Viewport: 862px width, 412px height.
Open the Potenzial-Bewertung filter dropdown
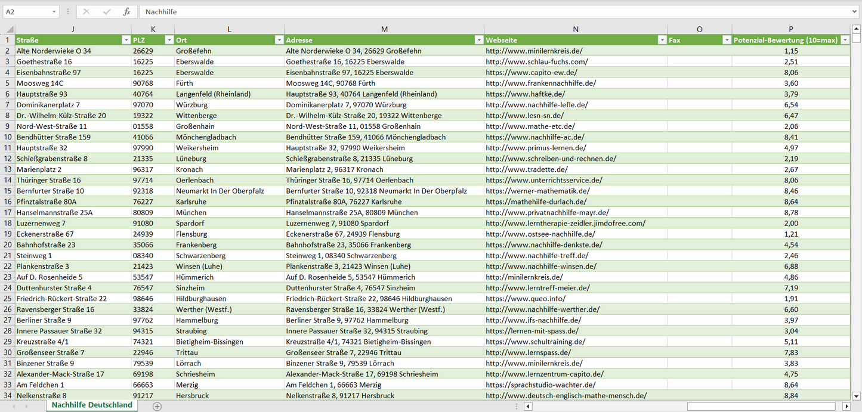point(845,40)
